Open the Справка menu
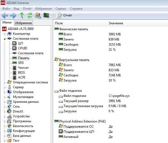 [76, 9]
